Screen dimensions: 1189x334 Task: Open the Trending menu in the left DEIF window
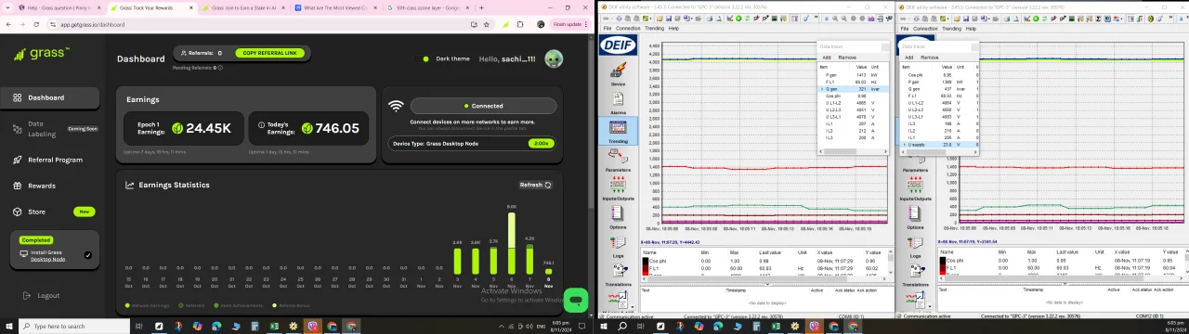tap(655, 29)
